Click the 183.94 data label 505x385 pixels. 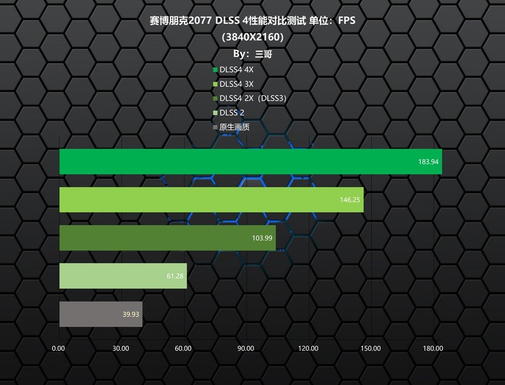pos(429,162)
